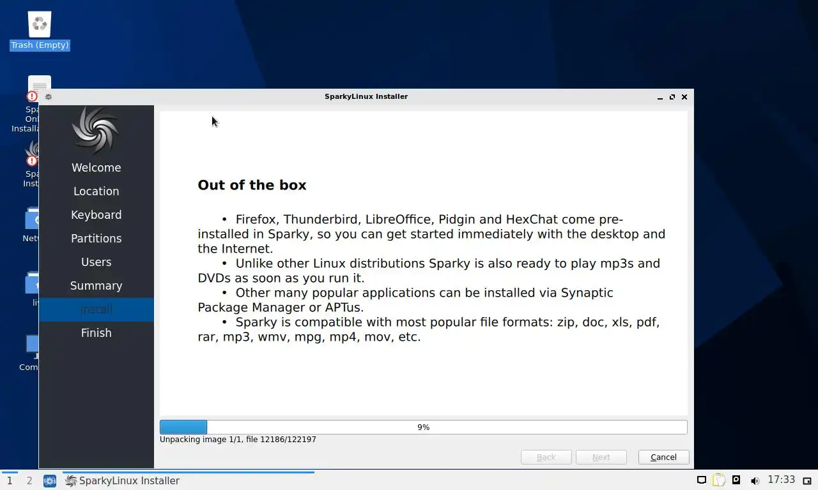Screen dimensions: 818x490
Task: Select the partly hidden Network desktop icon
Action: (x=31, y=224)
